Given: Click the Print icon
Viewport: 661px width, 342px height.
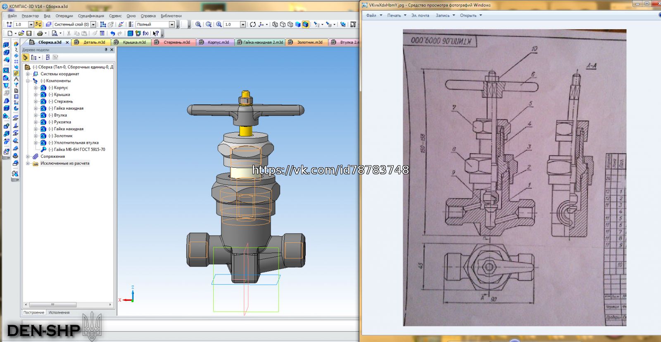Looking at the screenshot, I should point(40,33).
